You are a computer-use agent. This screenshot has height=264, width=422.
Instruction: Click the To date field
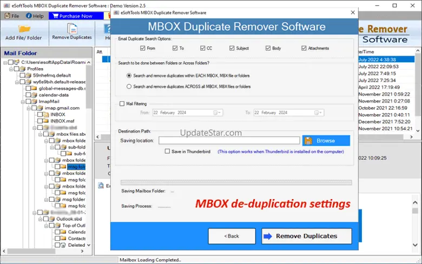coord(289,113)
